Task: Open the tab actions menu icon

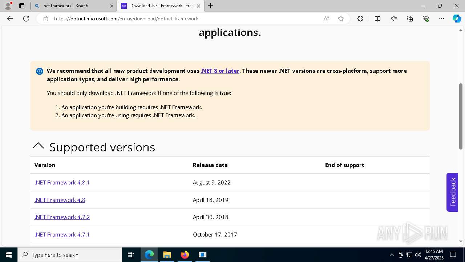Action: pos(22,6)
